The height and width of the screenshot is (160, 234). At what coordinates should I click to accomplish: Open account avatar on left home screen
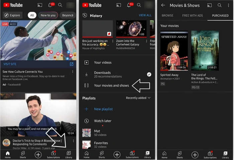(71, 5)
